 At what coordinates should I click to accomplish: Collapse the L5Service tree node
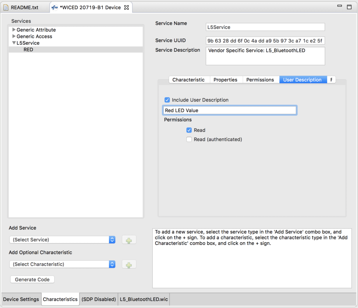tap(14, 43)
